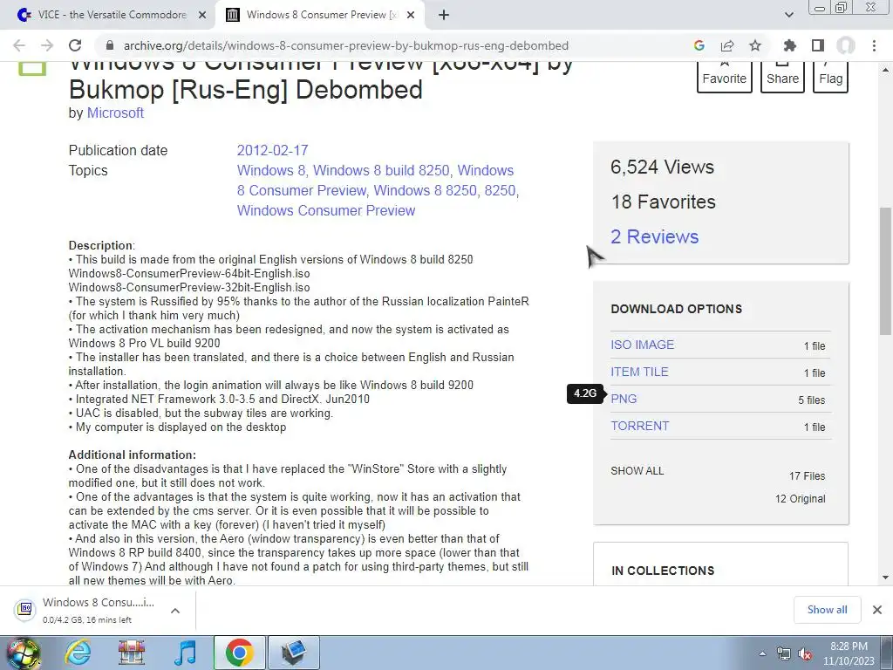Screen dimensions: 893x670
Task: Expand the PNG download option
Action: pos(624,399)
